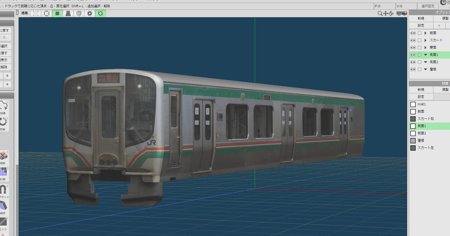Select the blue prism tool below マグネット
Viewport: 450px width, 236px height.
[x=4, y=208]
